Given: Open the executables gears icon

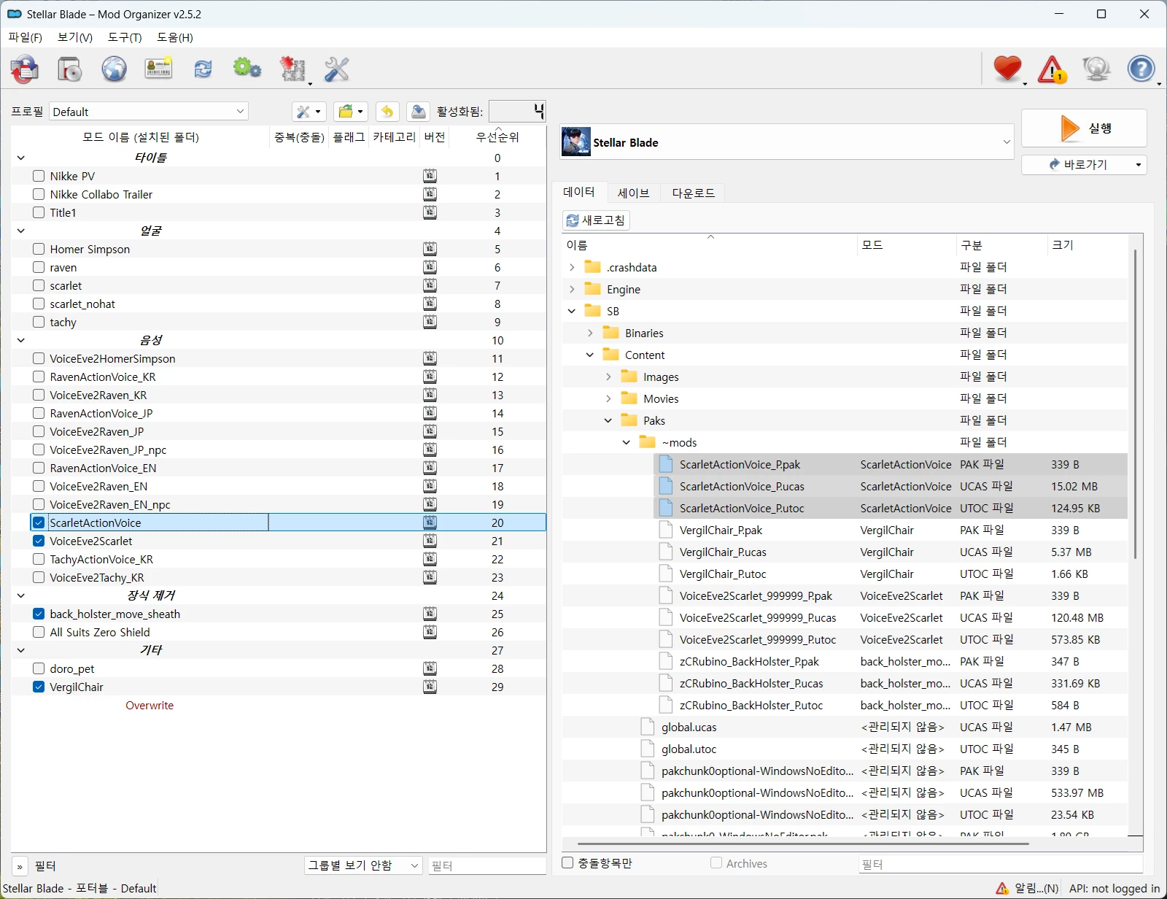Looking at the screenshot, I should [x=247, y=69].
